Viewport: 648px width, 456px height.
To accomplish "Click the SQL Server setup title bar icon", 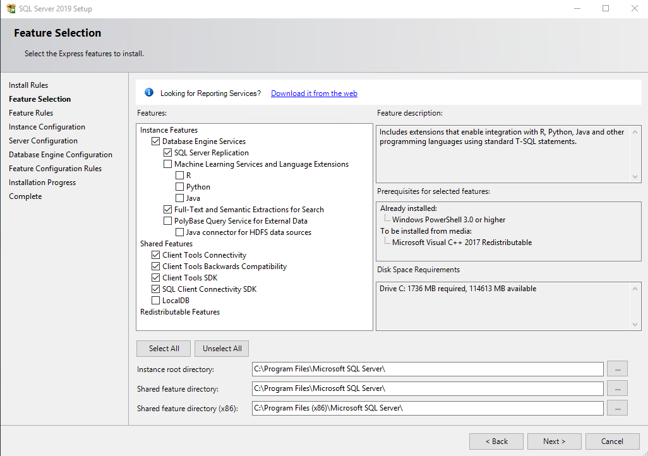I will tap(11, 9).
